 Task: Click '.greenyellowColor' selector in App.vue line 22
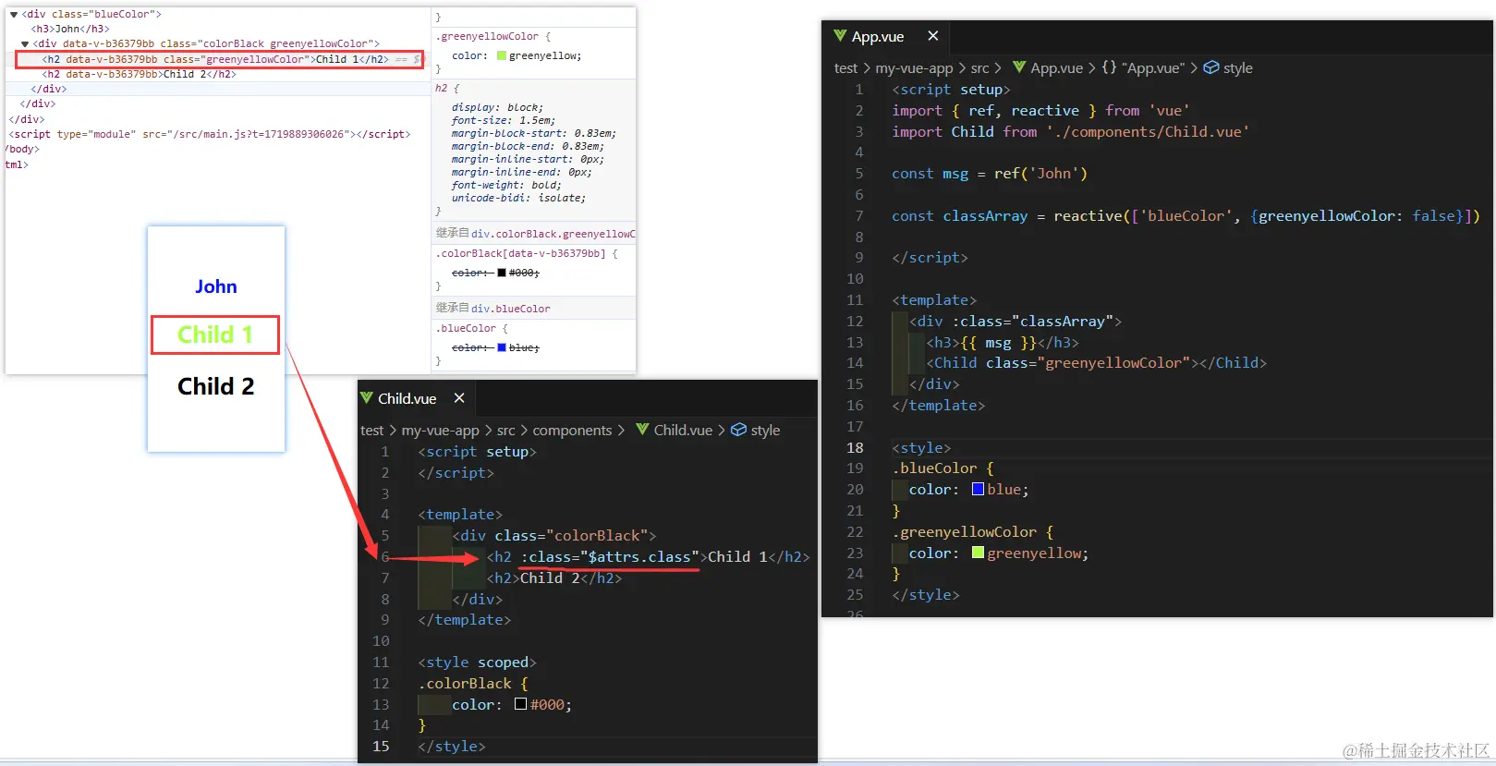click(x=964, y=531)
